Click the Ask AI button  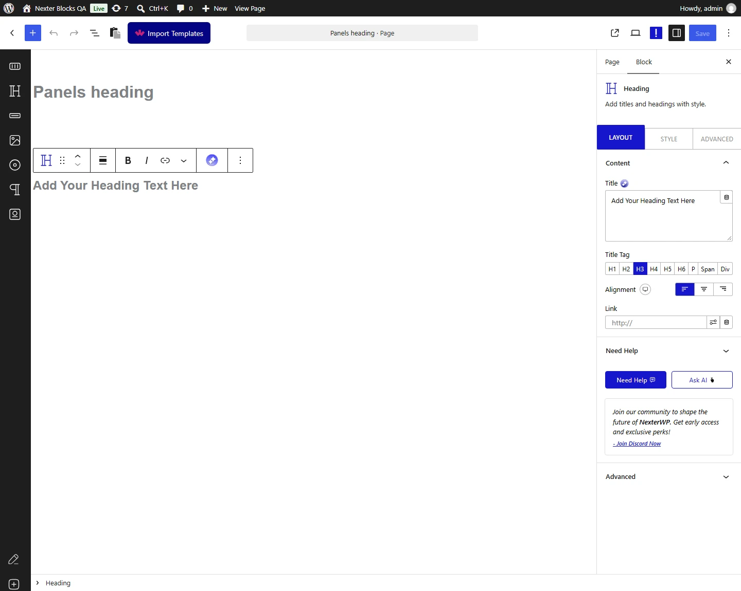coord(702,380)
